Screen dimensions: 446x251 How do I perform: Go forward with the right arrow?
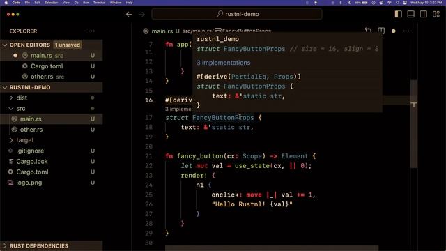(x=141, y=14)
